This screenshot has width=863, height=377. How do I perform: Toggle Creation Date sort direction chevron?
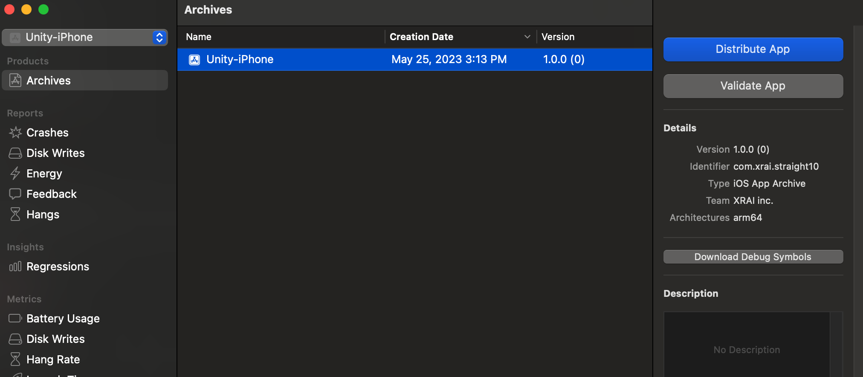pos(527,37)
